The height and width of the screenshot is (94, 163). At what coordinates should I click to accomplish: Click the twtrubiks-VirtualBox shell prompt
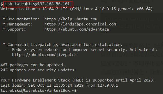(38, 90)
